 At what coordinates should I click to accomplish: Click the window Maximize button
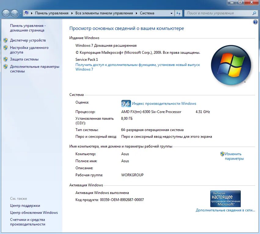tap(240, 2)
